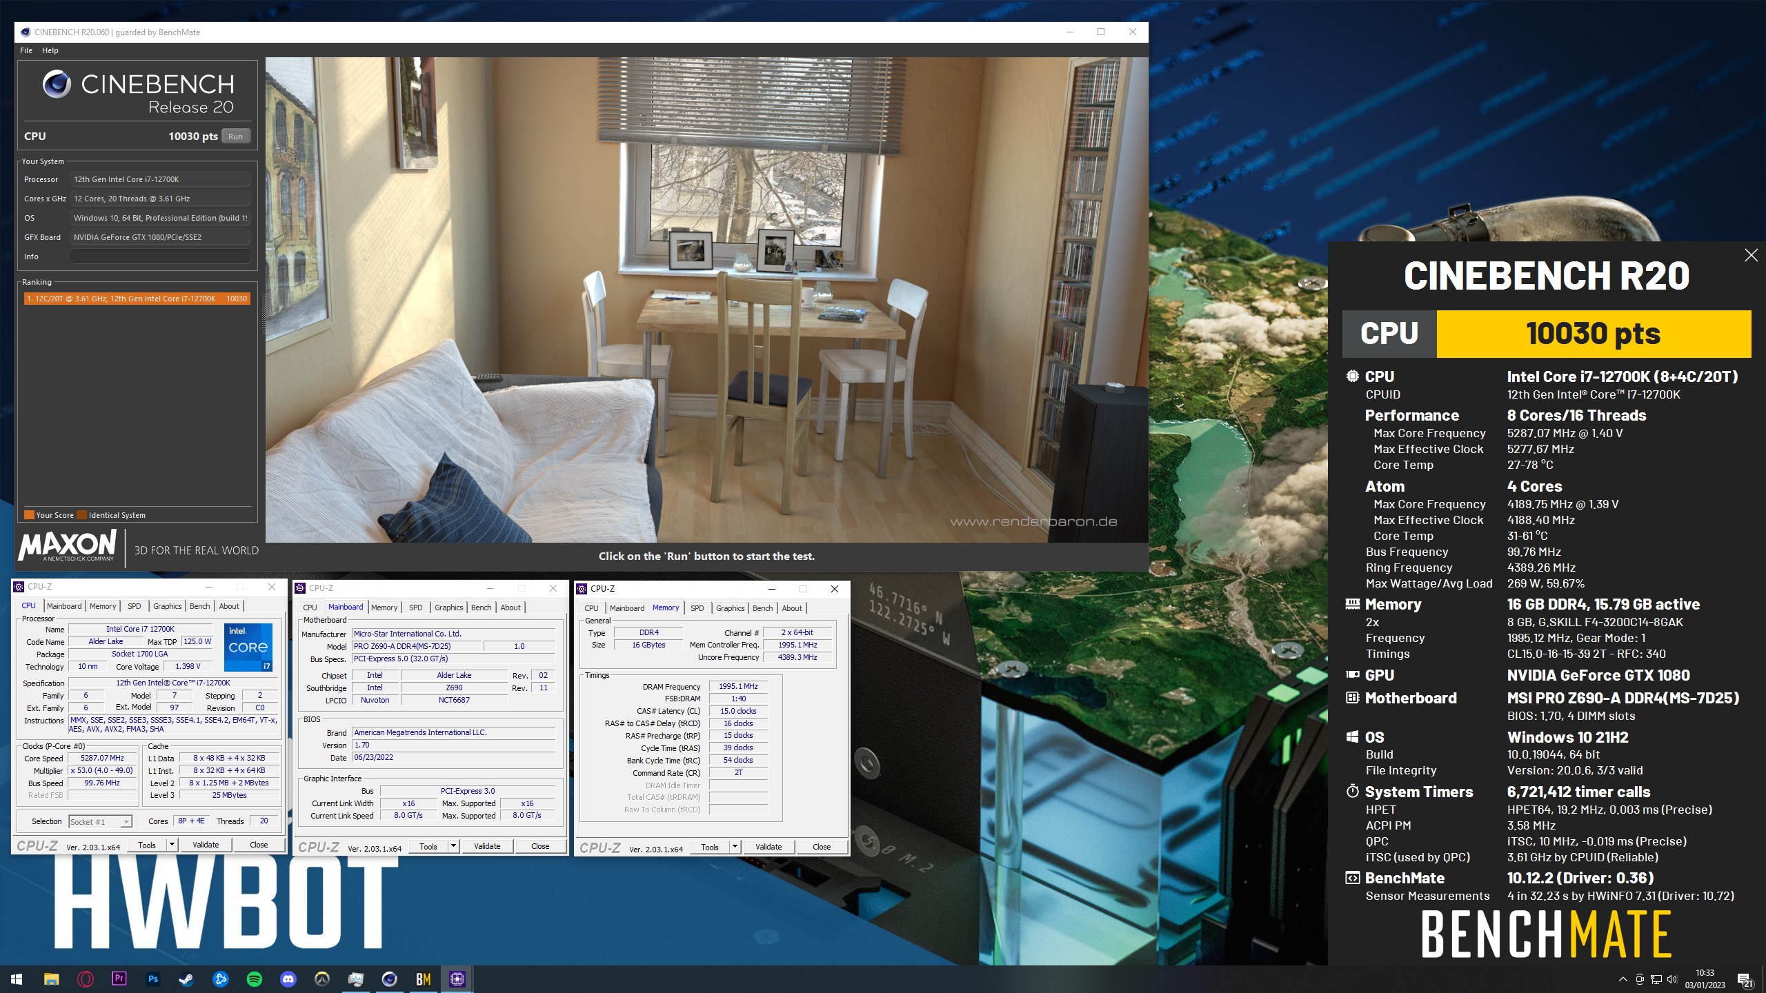
Task: Click Validate in the left CPU-Z window
Action: (206, 845)
